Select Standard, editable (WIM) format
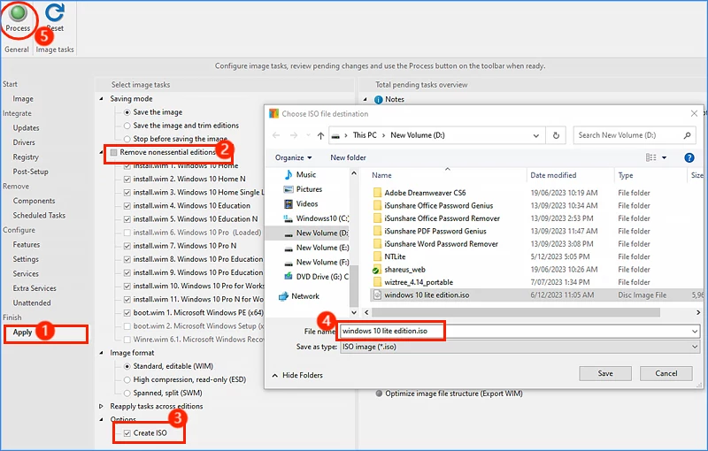Image resolution: width=708 pixels, height=451 pixels. 127,366
